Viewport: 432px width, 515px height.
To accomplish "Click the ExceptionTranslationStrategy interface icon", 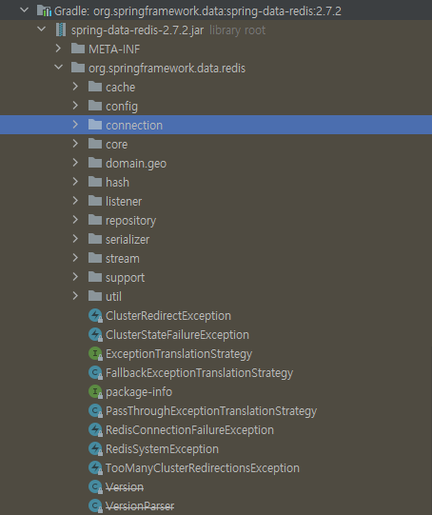I will [95, 354].
